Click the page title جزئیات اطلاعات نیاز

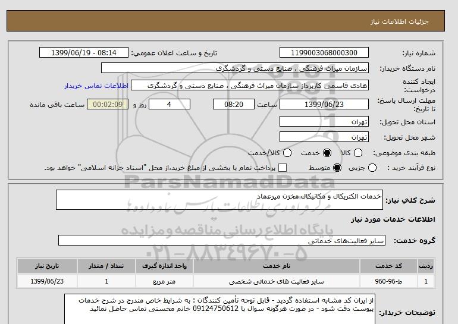point(399,21)
